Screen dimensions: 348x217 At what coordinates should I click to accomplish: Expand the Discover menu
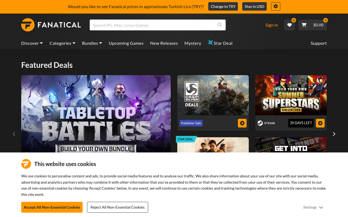(x=32, y=43)
